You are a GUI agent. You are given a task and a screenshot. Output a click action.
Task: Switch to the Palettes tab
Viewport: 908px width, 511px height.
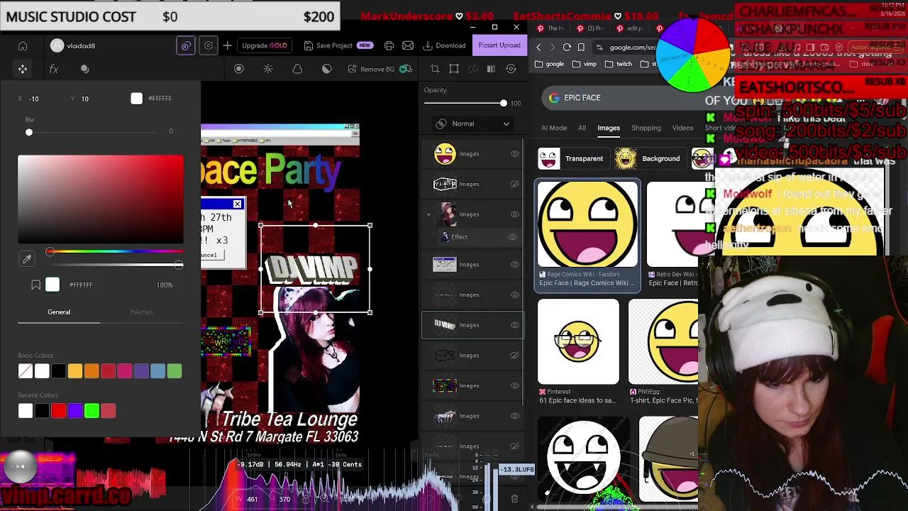click(141, 312)
